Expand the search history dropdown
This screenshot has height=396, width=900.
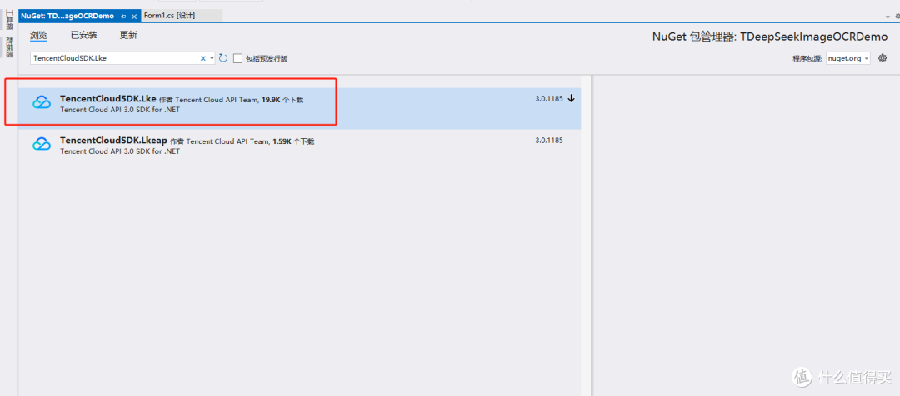(x=212, y=58)
